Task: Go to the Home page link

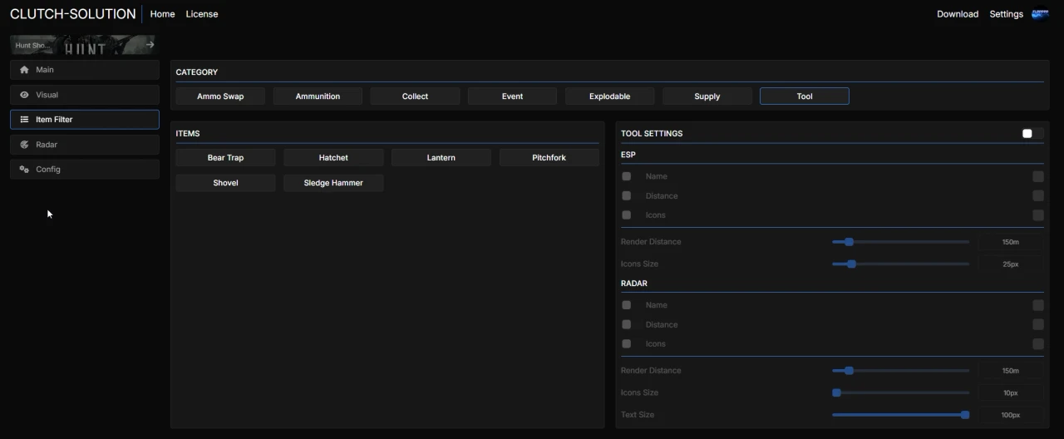Action: [162, 14]
